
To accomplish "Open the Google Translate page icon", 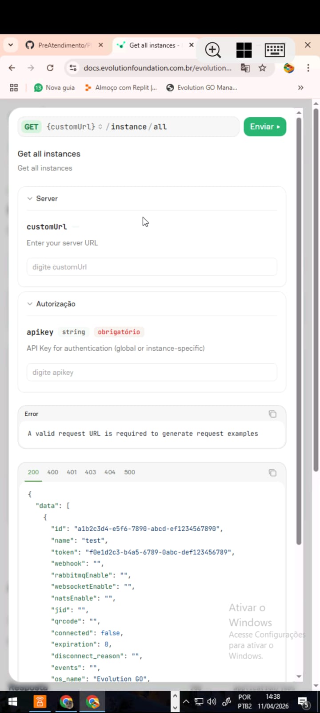I will 245,68.
